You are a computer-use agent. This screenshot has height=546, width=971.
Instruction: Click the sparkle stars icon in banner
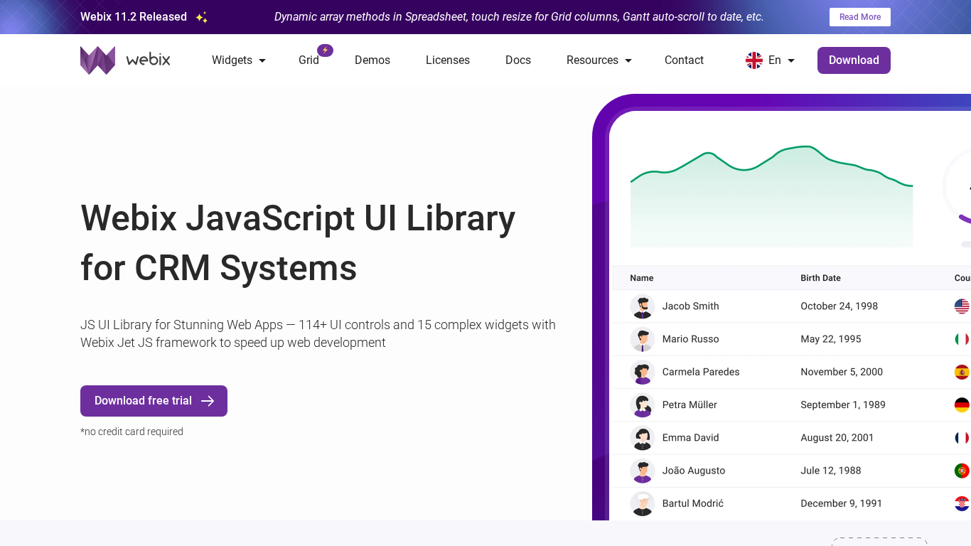coord(202,18)
